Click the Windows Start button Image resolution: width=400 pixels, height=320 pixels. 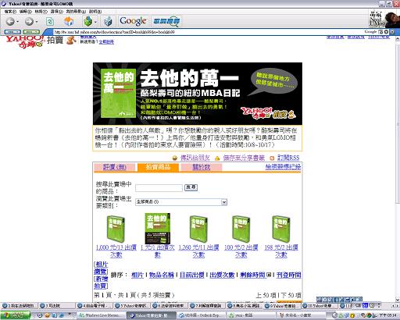click(x=15, y=315)
